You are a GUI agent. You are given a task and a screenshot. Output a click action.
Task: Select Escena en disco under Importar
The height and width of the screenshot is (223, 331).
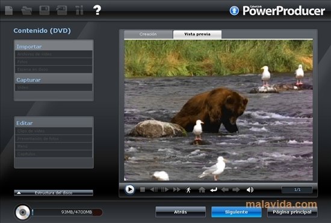54,70
